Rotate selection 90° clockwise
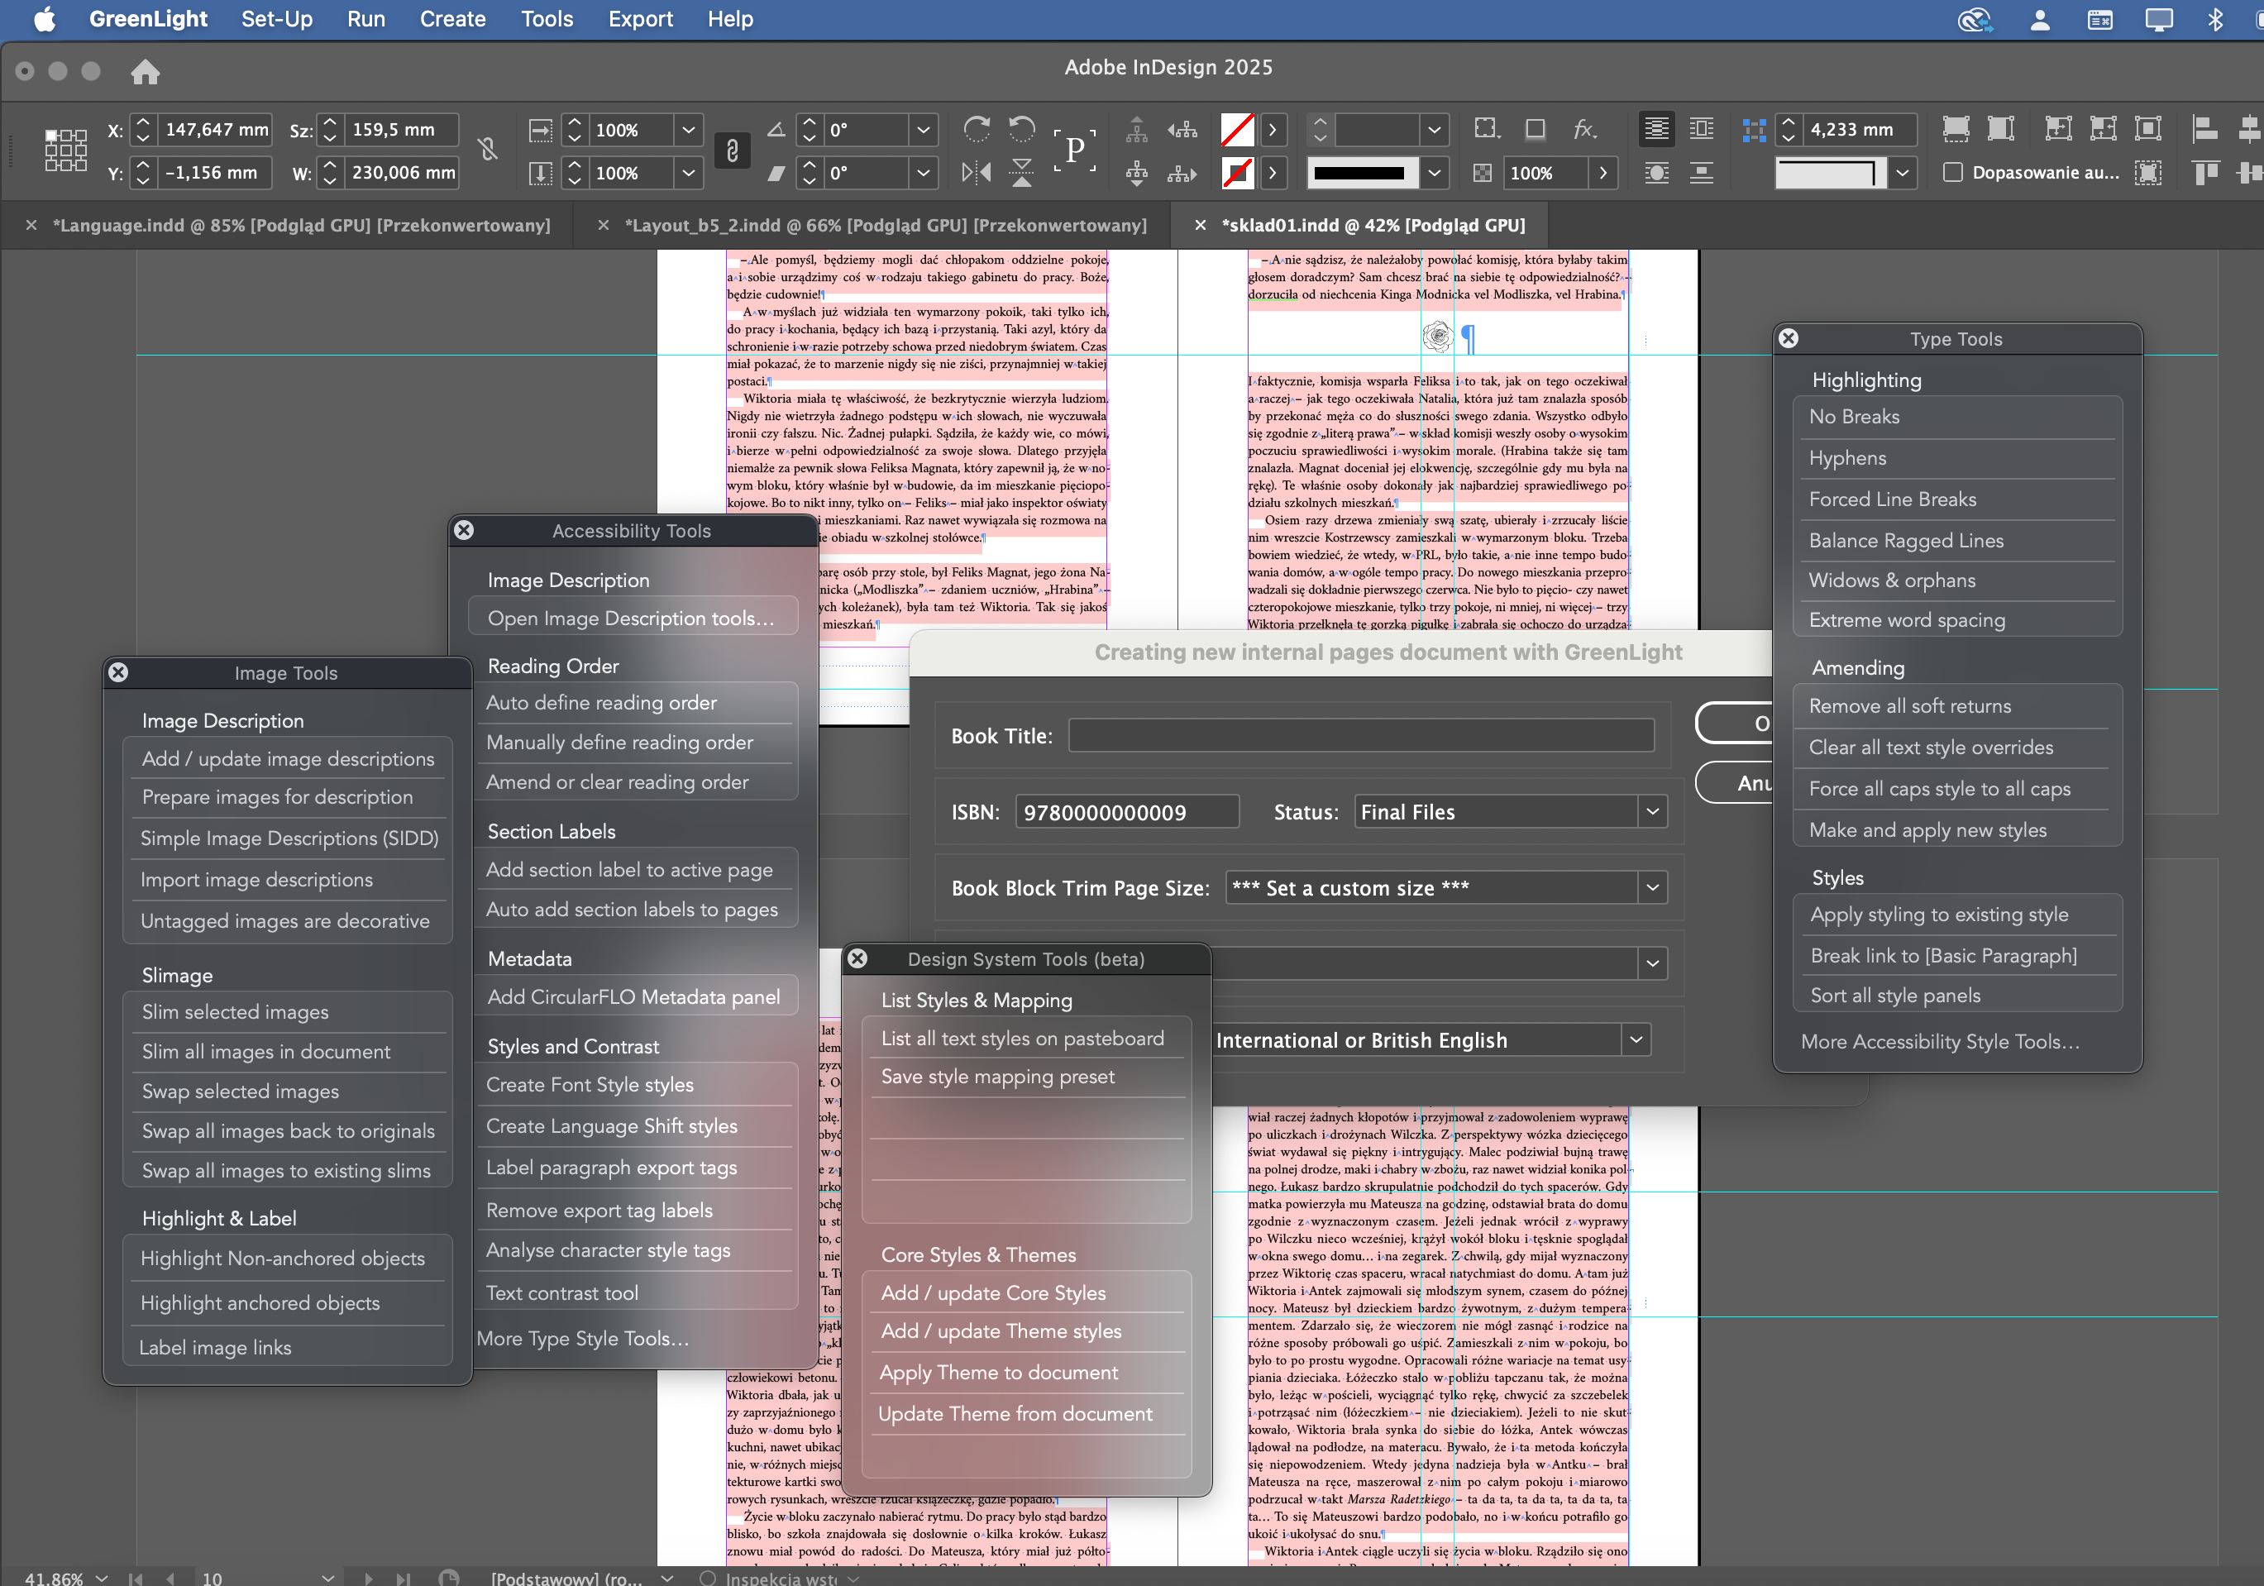Viewport: 2264px width, 1586px height. pos(977,129)
